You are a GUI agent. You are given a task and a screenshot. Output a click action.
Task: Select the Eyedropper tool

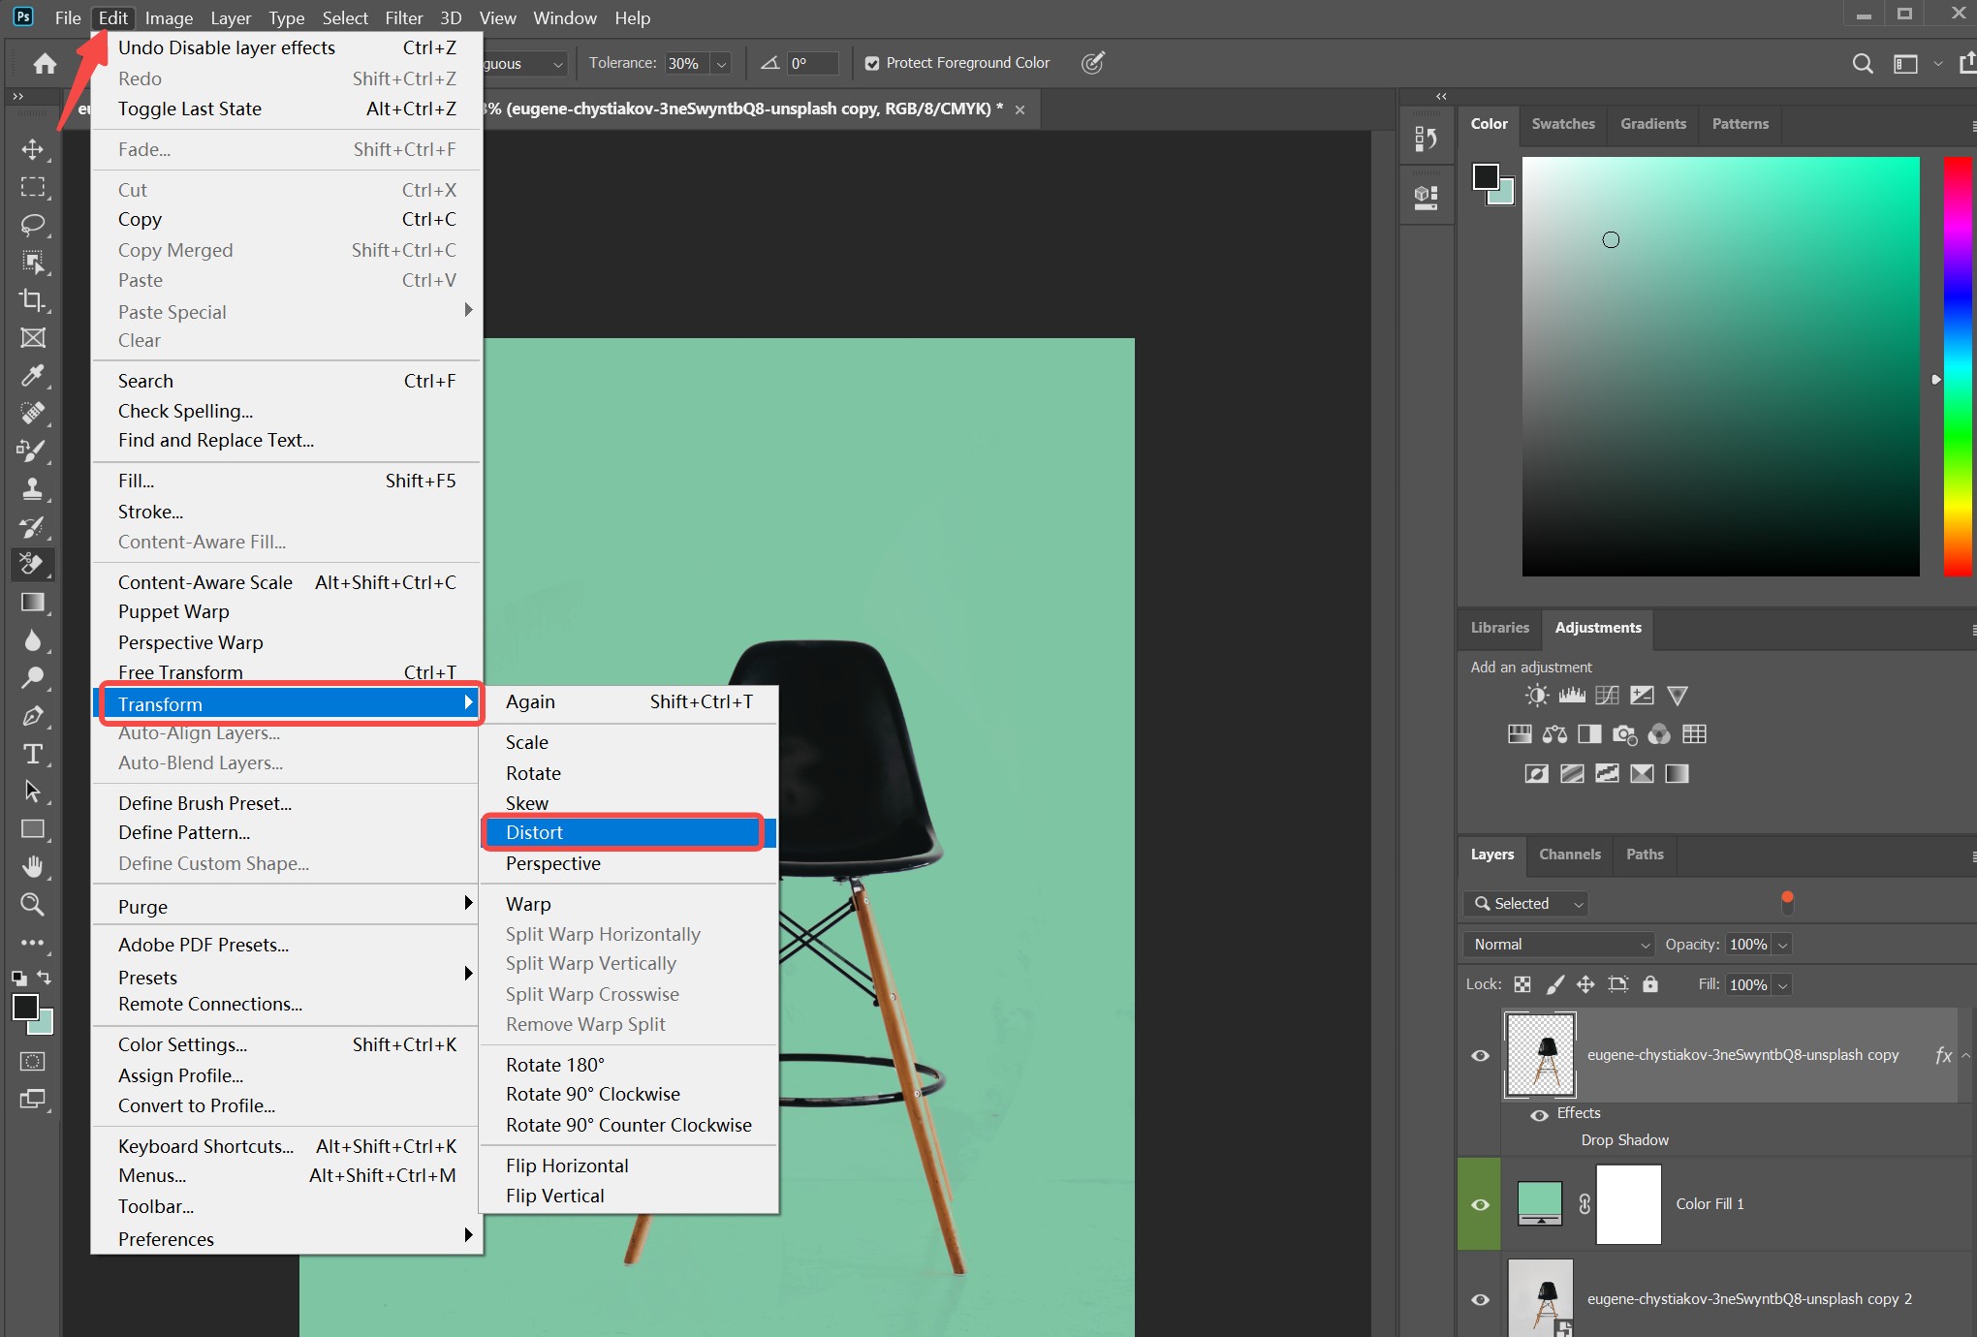pyautogui.click(x=33, y=376)
